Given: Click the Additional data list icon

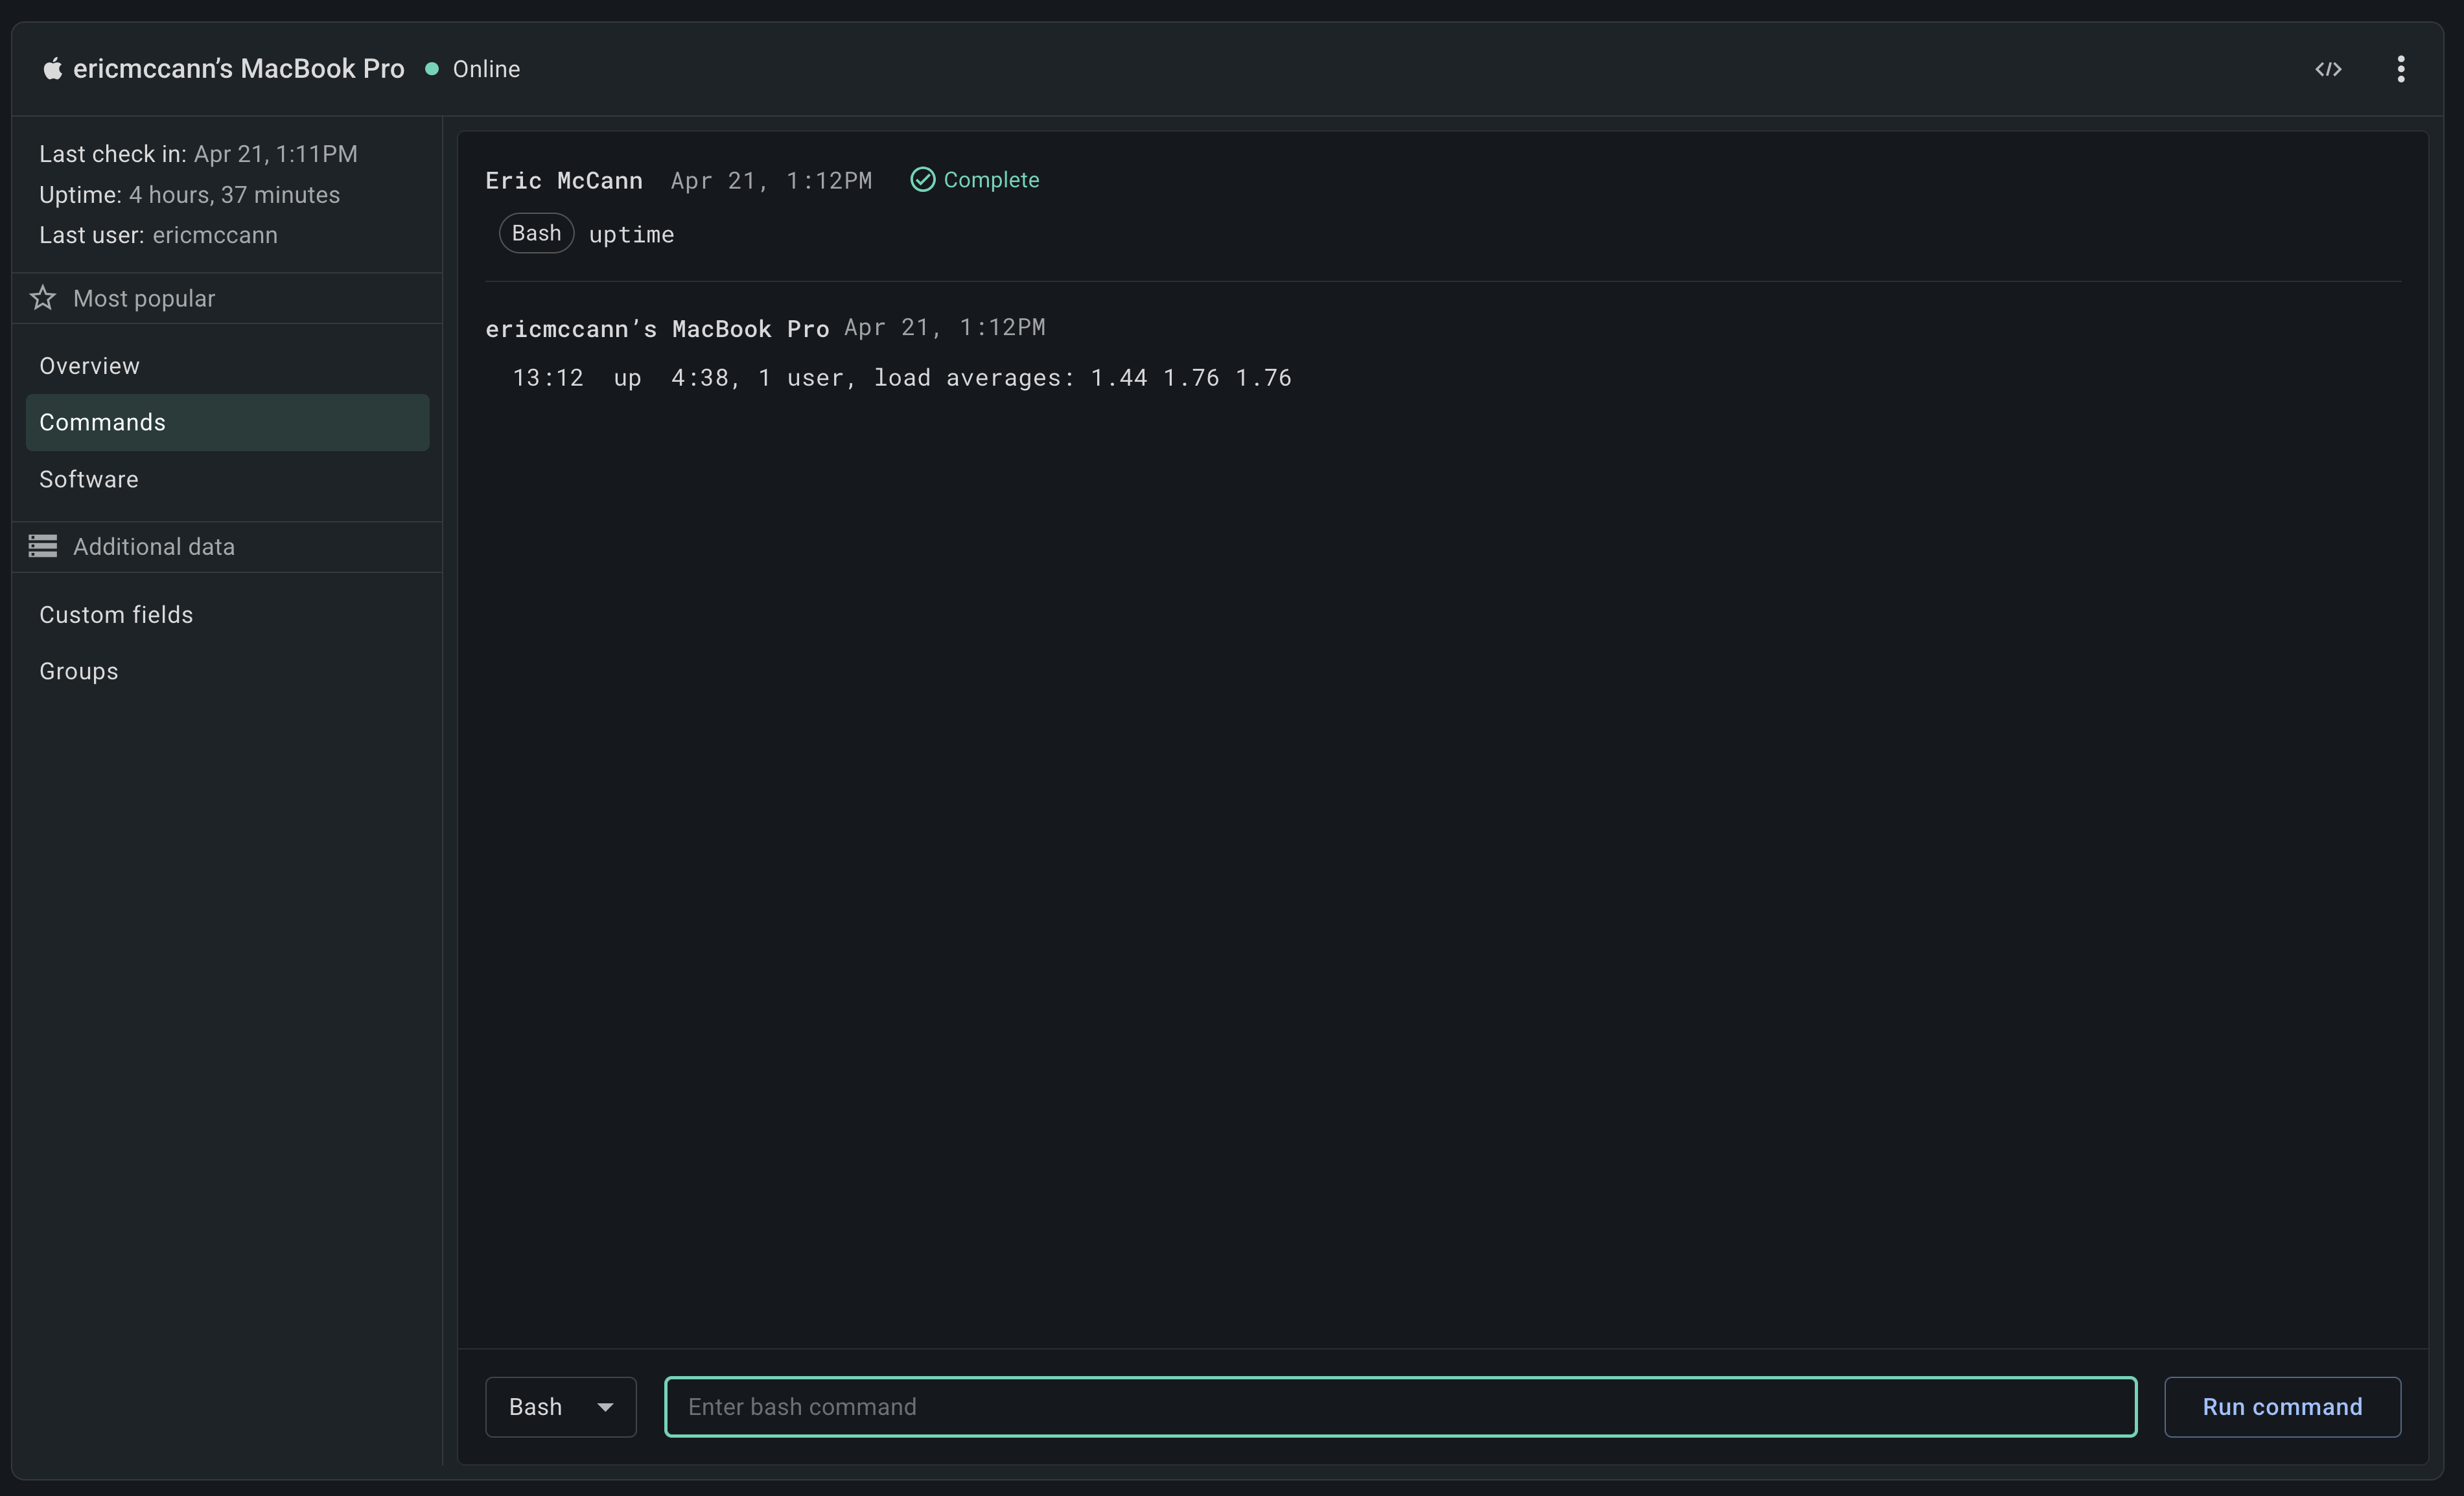Looking at the screenshot, I should tap(43, 546).
